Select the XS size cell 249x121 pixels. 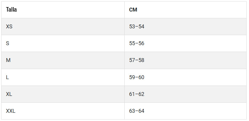pos(9,27)
